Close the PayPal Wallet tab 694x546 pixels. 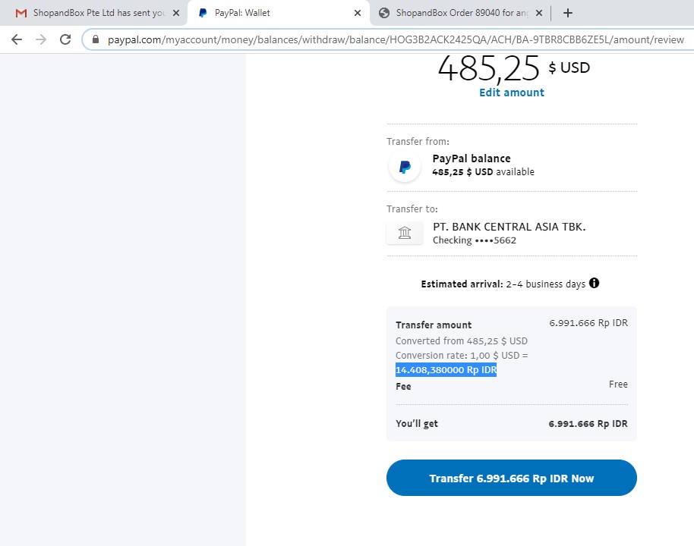[x=357, y=13]
